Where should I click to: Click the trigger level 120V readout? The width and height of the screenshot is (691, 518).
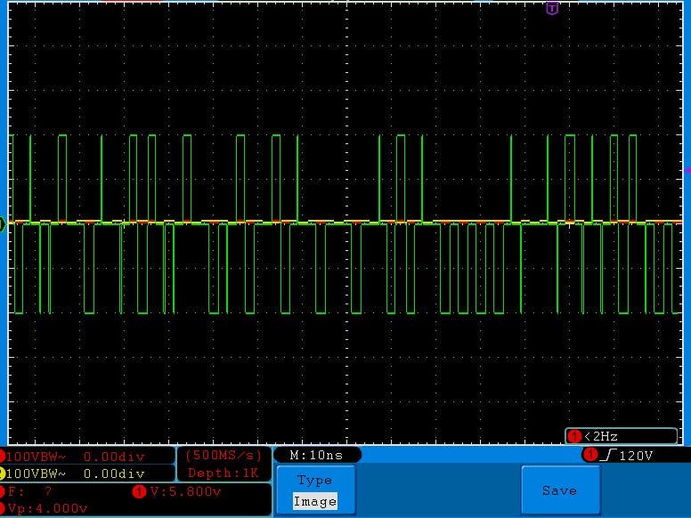click(x=636, y=456)
